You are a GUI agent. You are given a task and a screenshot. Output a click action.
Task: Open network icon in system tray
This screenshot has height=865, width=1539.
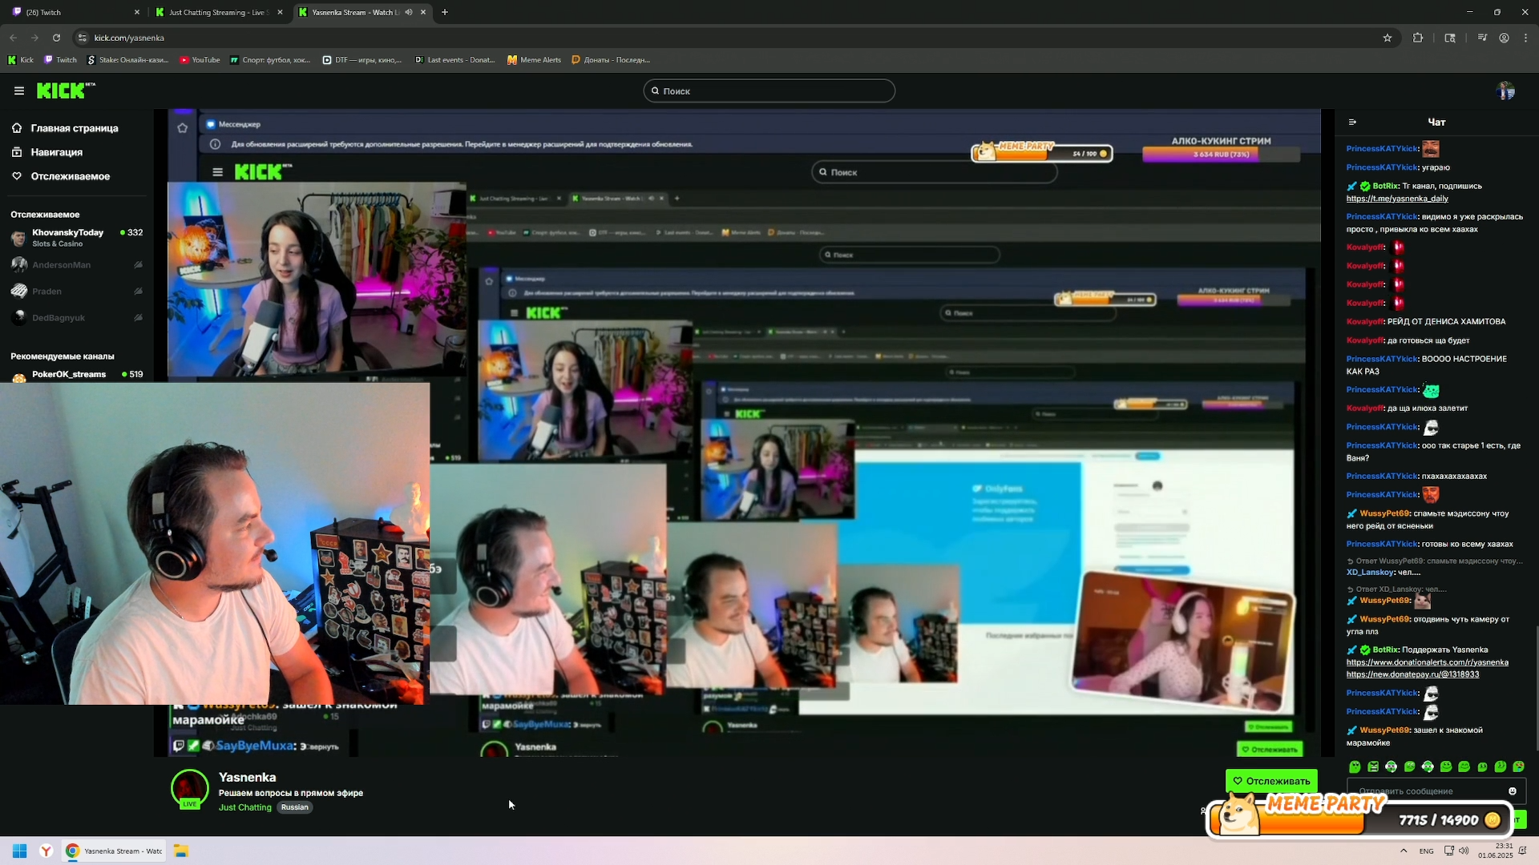[1449, 851]
